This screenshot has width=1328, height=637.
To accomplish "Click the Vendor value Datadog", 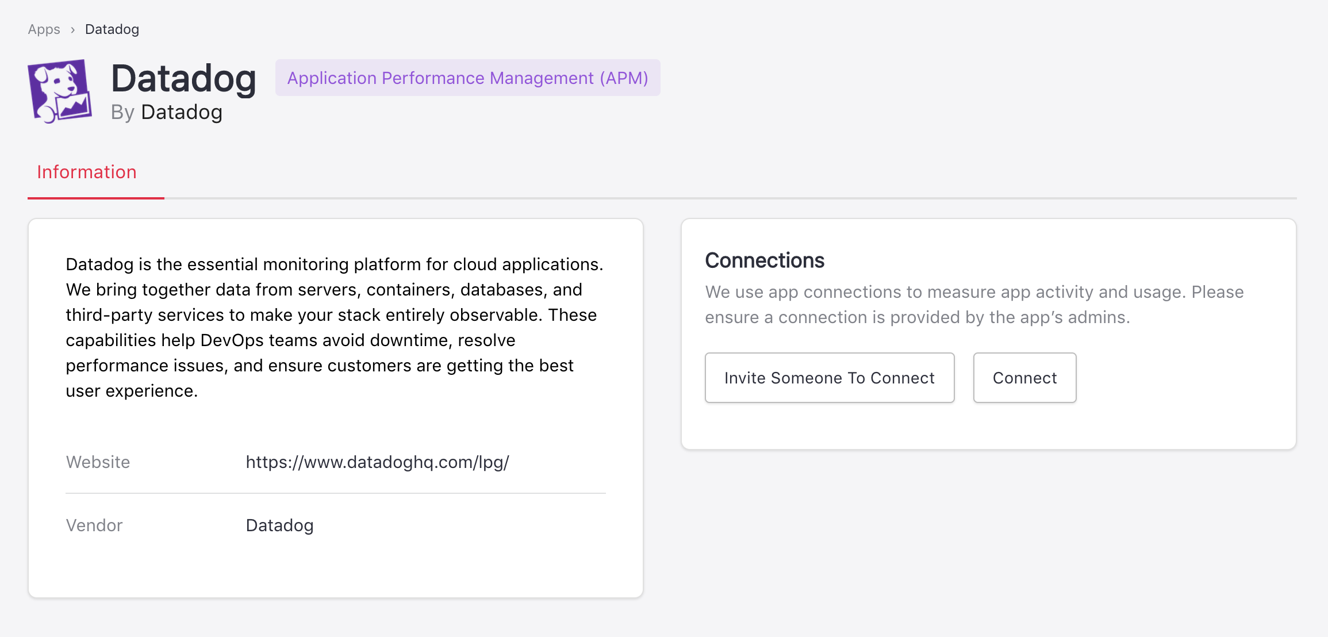I will (279, 525).
